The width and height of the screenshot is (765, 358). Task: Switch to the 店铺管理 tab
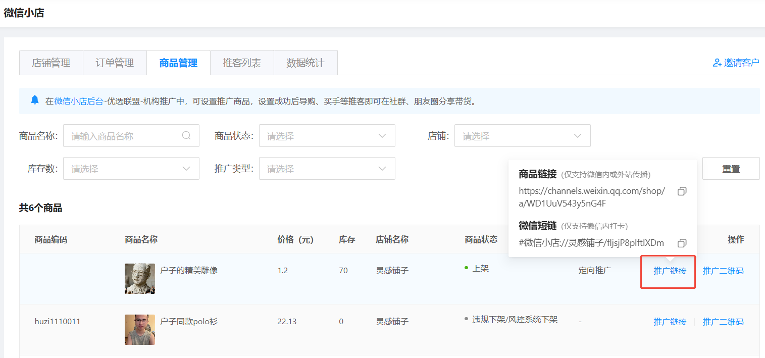click(x=51, y=63)
